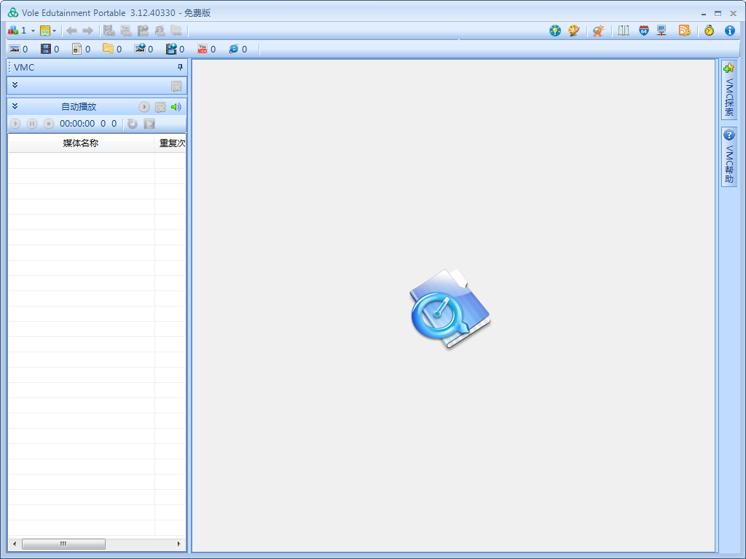Image resolution: width=746 pixels, height=559 pixels.
Task: Click the interstate 64 shield icon
Action: pyautogui.click(x=643, y=31)
